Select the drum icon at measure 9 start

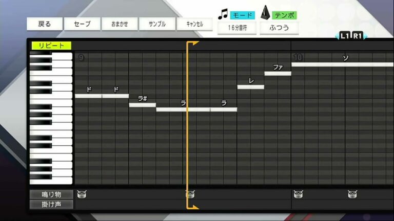tap(82, 194)
